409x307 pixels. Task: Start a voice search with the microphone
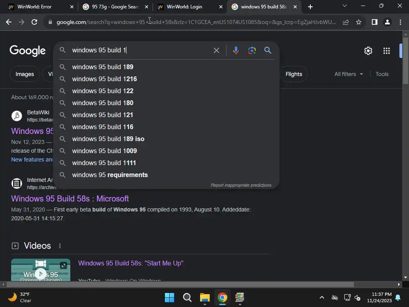coord(236,50)
